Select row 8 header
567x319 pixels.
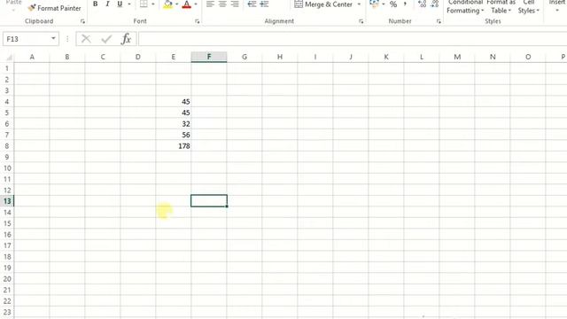coord(7,145)
